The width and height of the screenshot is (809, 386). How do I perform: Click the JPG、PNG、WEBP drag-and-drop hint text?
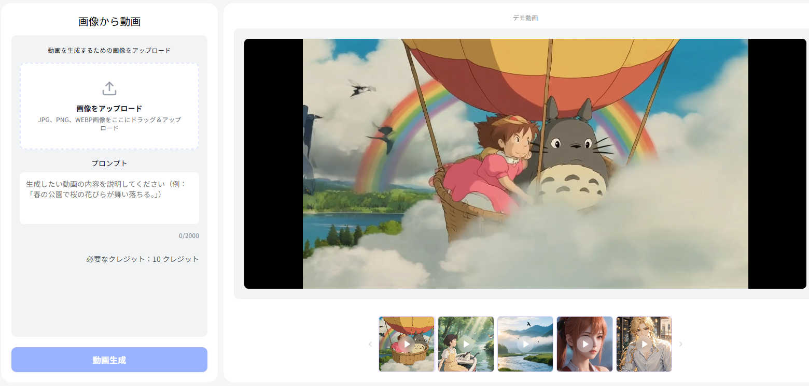(x=109, y=124)
